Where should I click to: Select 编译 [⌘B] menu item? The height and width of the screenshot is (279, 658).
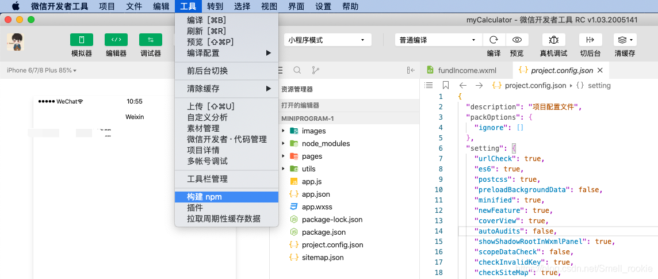tap(227, 20)
